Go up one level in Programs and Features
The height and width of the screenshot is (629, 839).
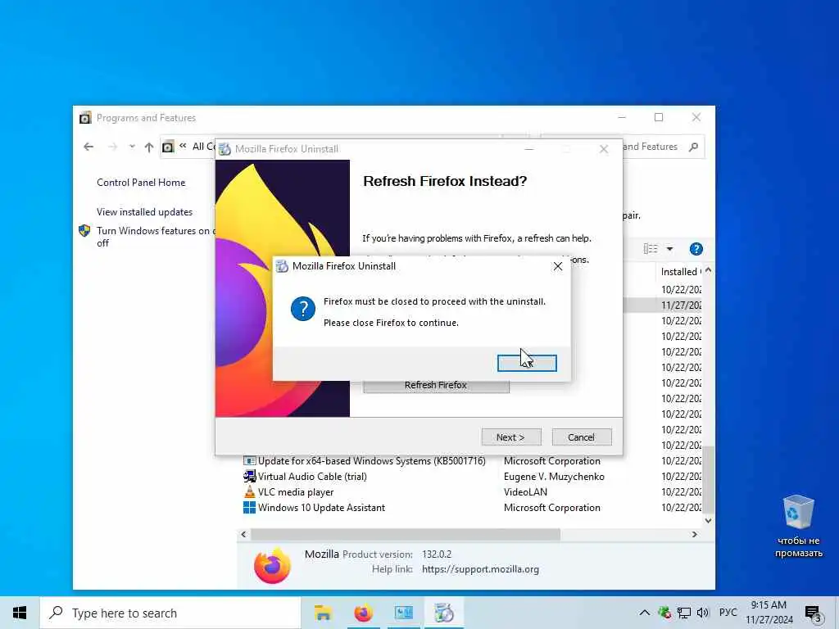click(149, 147)
